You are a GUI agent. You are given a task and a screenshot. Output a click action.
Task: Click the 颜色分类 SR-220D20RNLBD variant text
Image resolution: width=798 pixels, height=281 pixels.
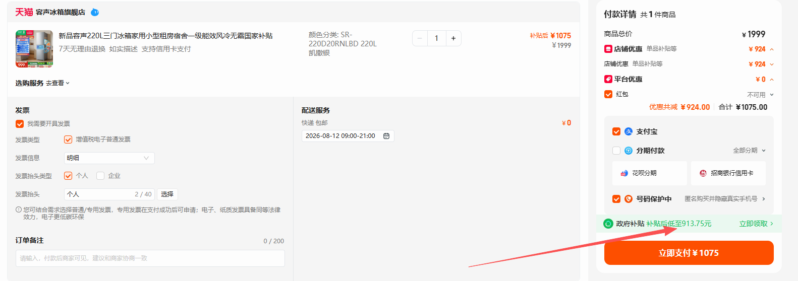point(343,44)
